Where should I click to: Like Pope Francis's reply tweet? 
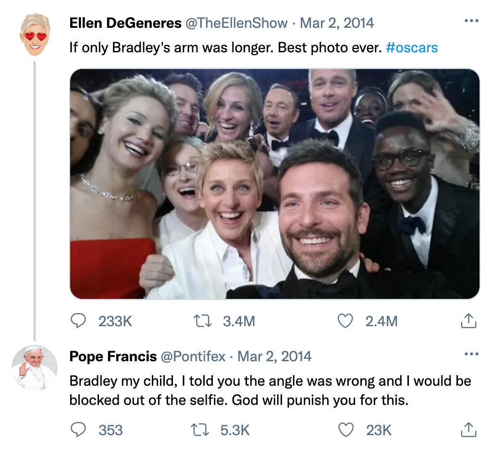345,430
